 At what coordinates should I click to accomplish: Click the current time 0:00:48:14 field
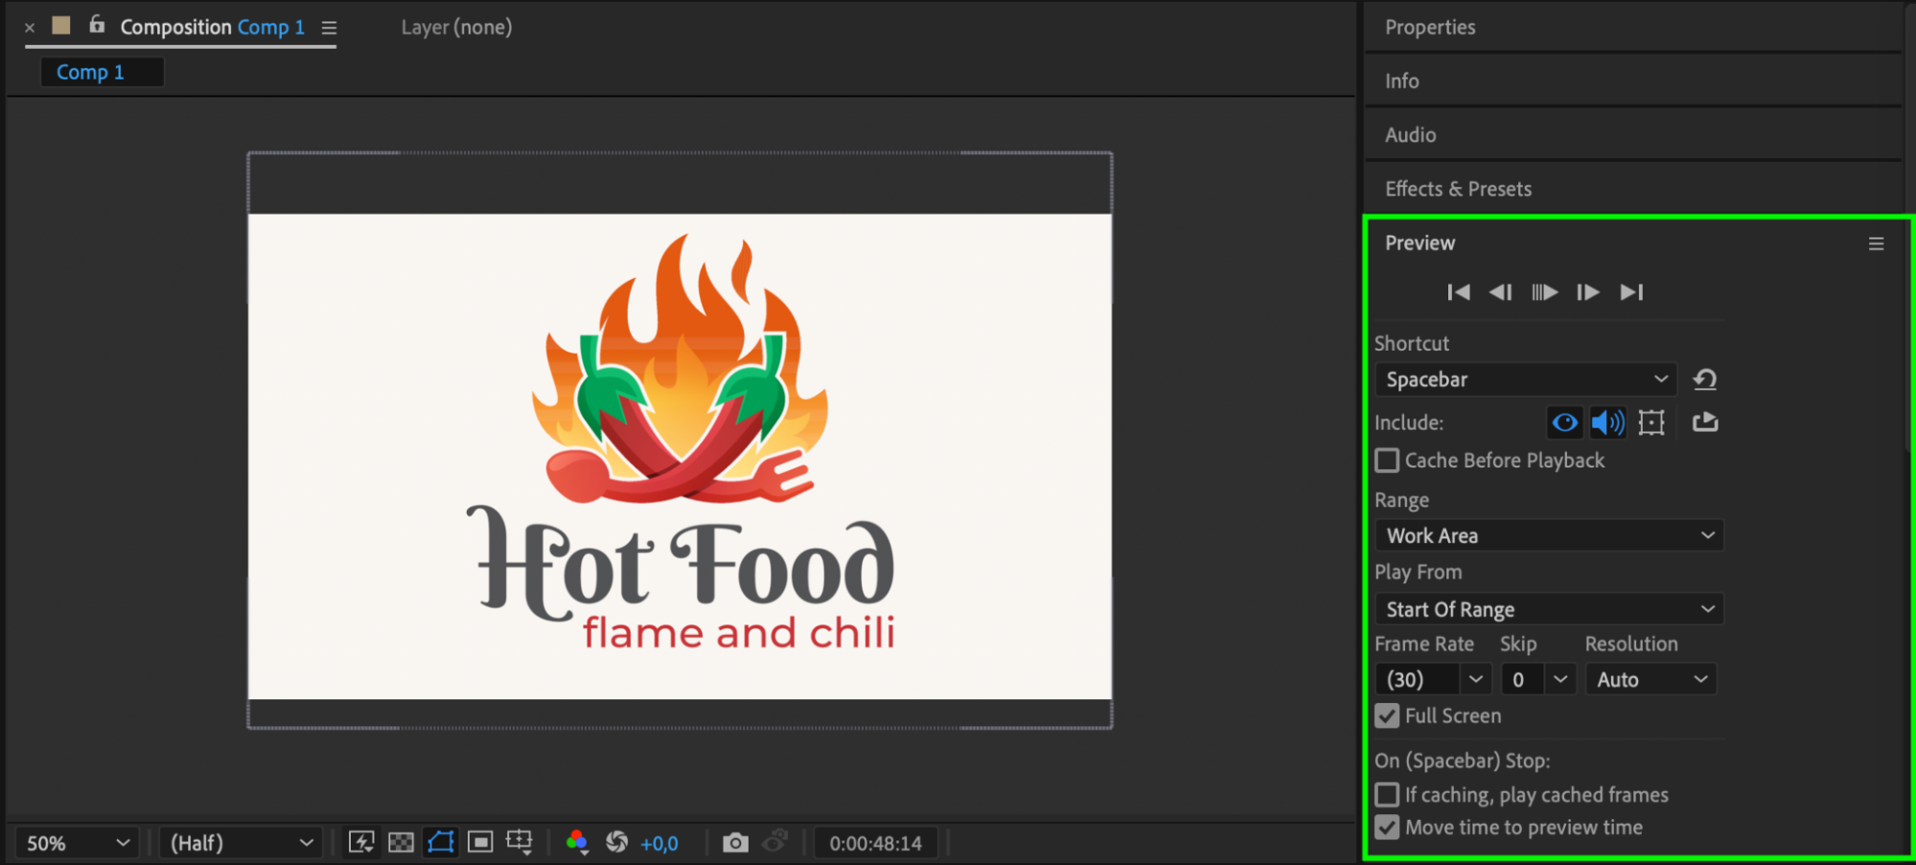point(876,843)
